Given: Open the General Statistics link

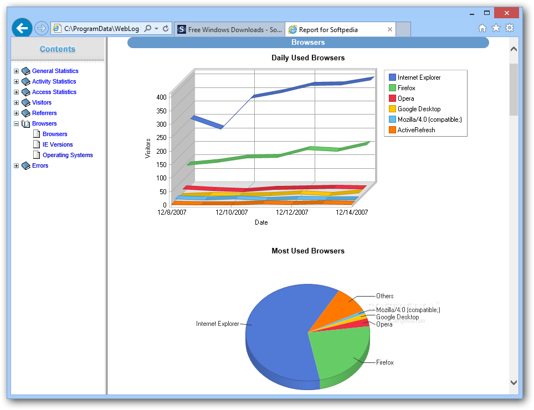Looking at the screenshot, I should tap(55, 71).
